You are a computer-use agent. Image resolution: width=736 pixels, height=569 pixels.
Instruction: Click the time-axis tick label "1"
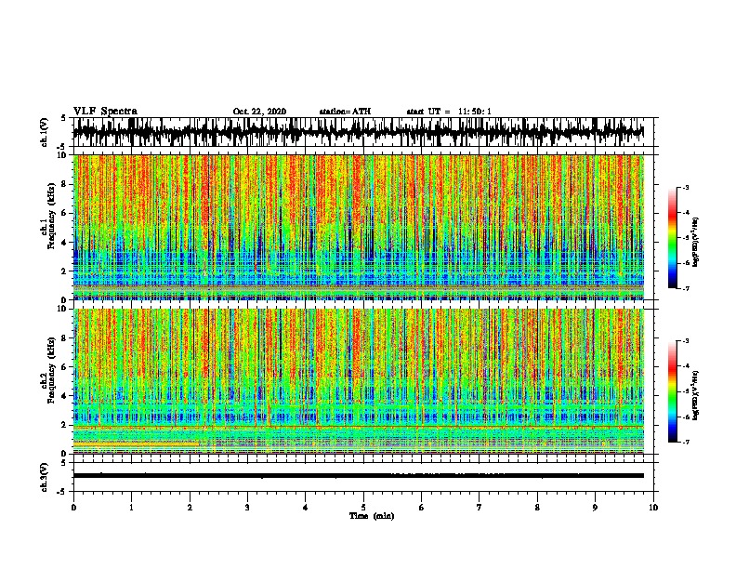click(x=131, y=508)
